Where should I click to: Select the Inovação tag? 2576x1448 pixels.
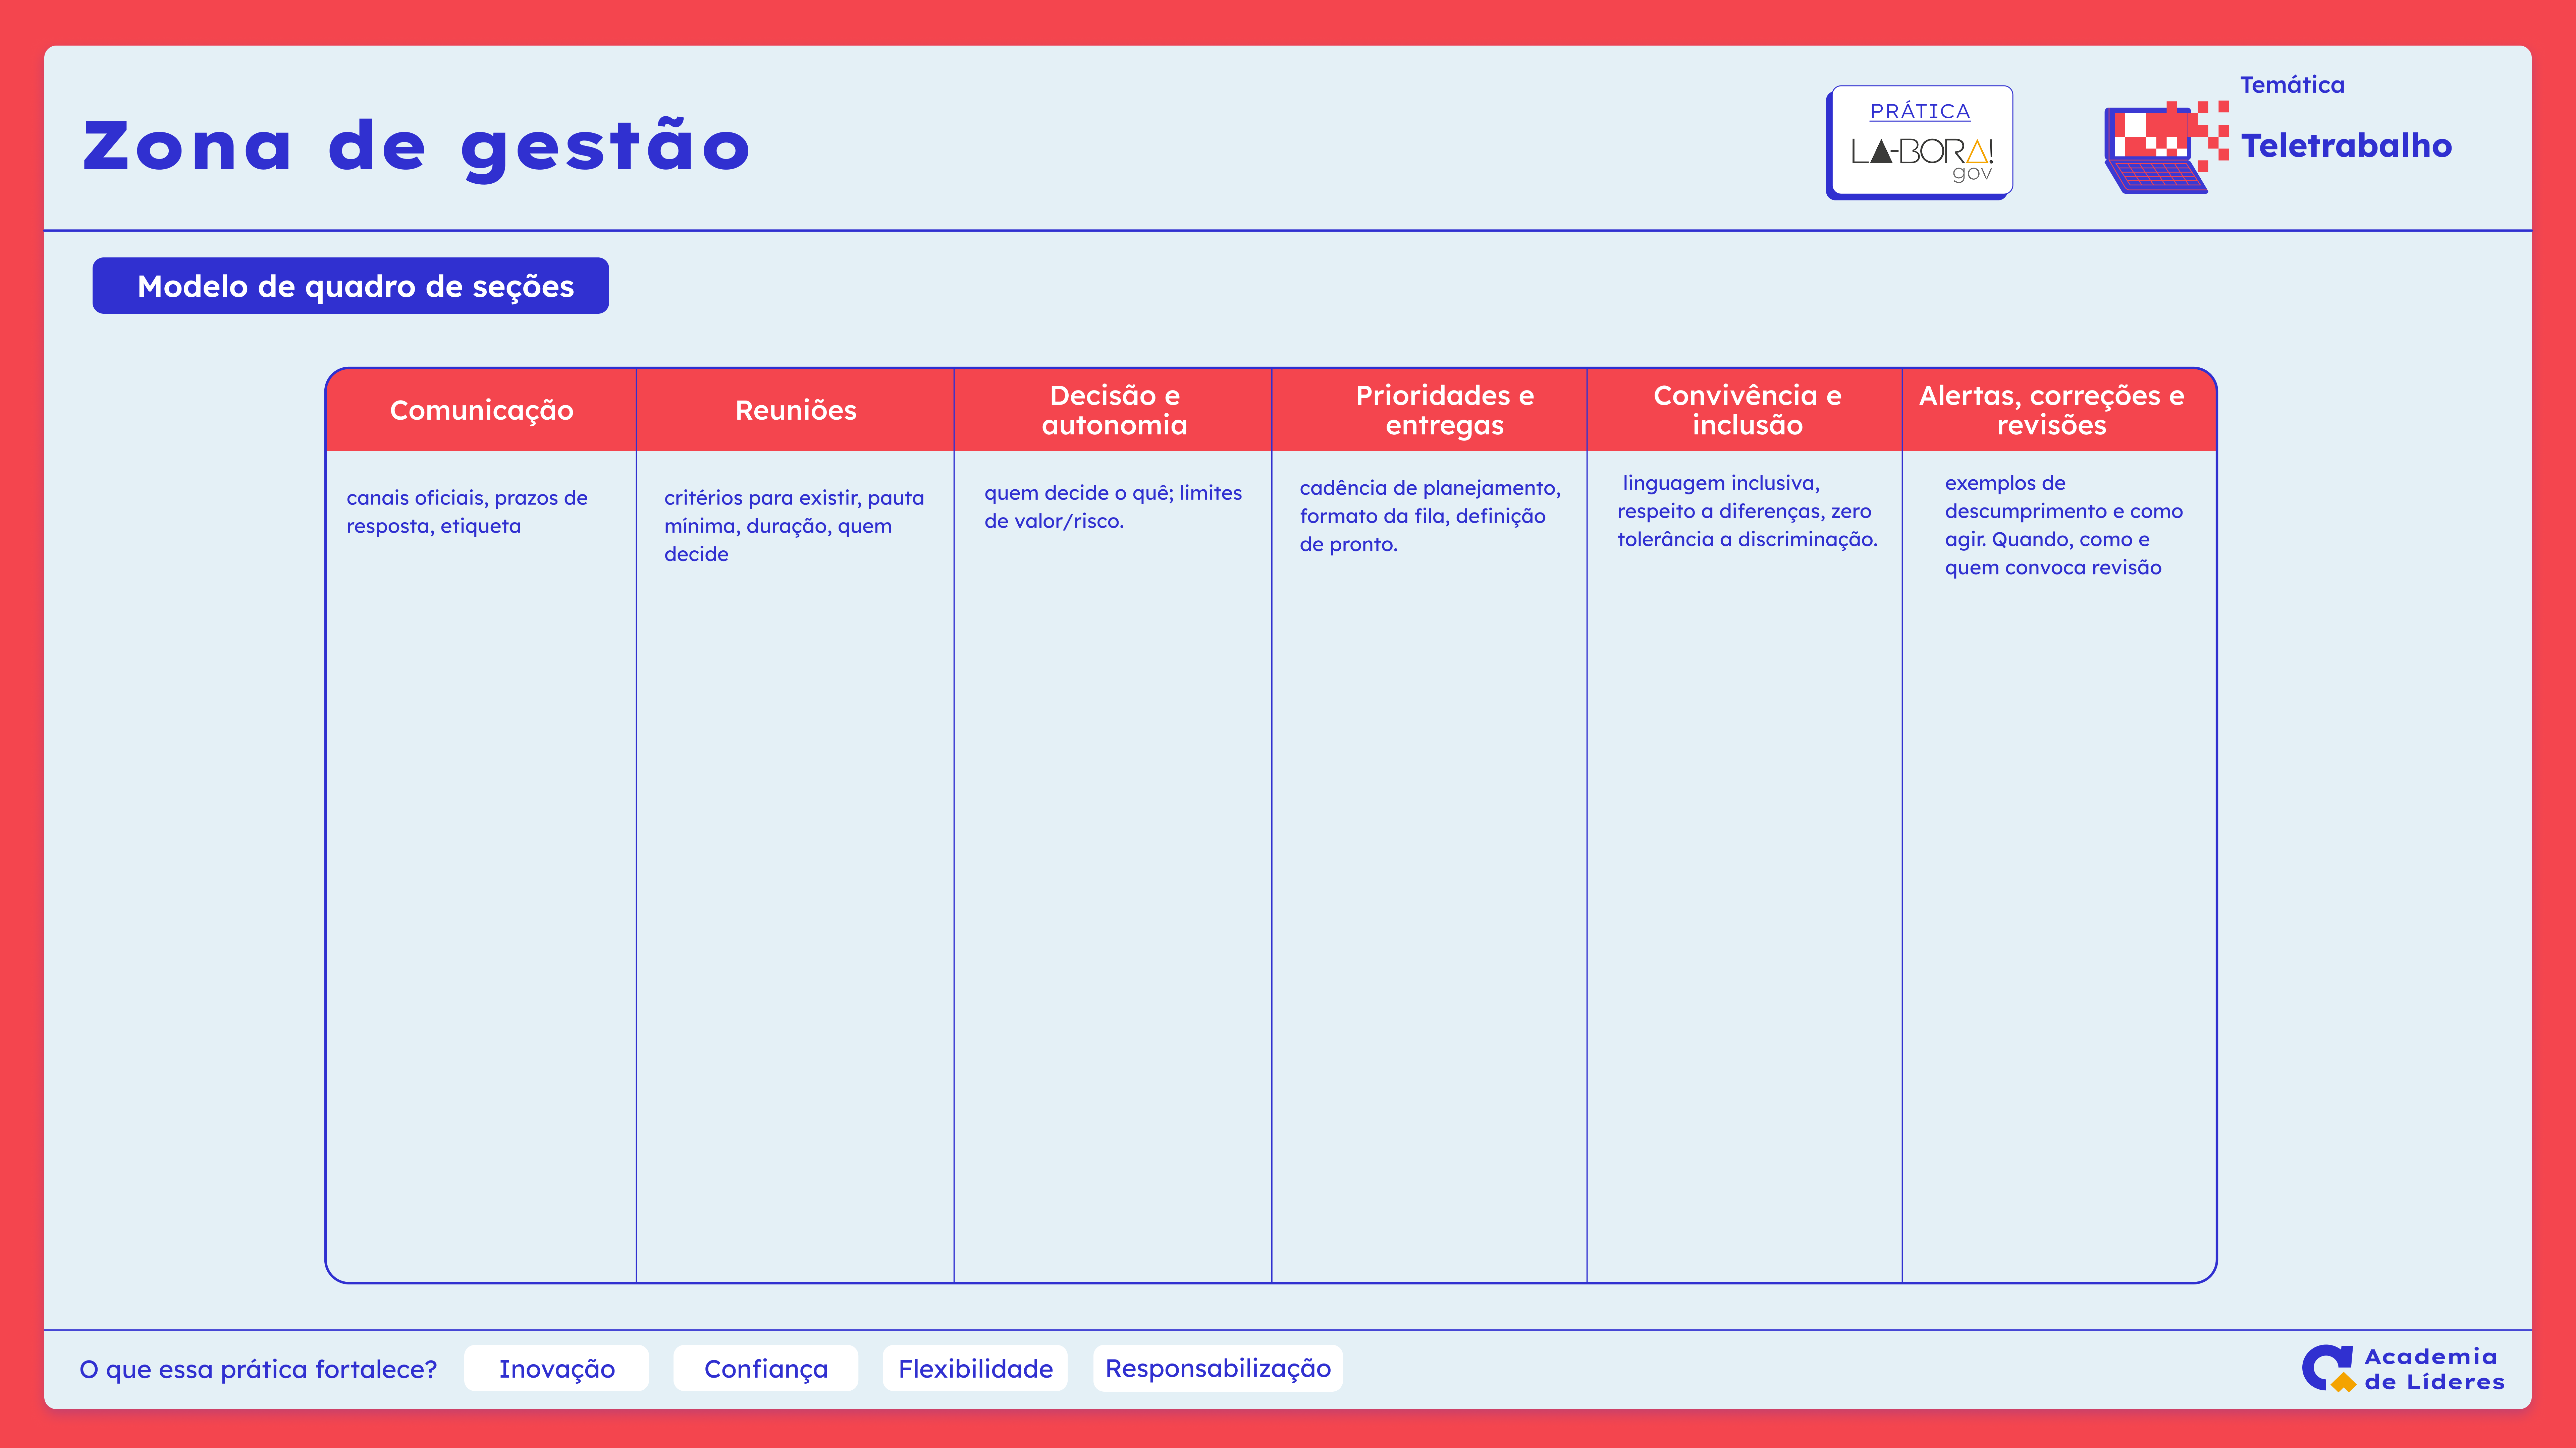coord(557,1368)
